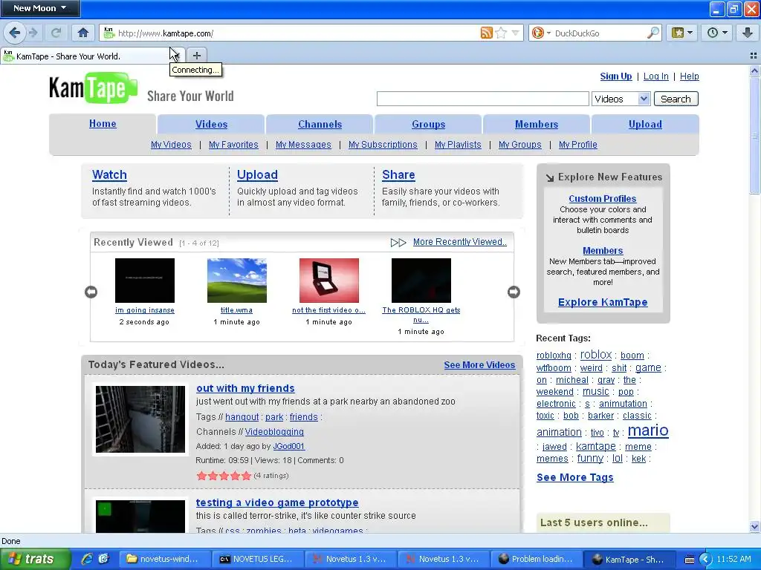The height and width of the screenshot is (570, 761).
Task: Click previous arrow in Recently Viewed carousel
Action: pos(91,292)
